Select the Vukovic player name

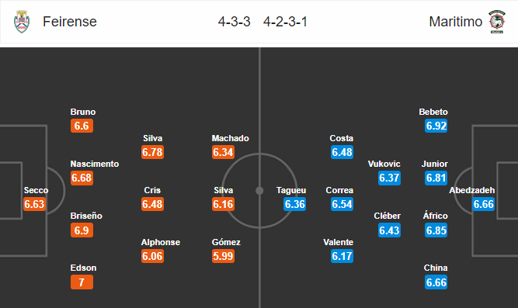point(384,164)
